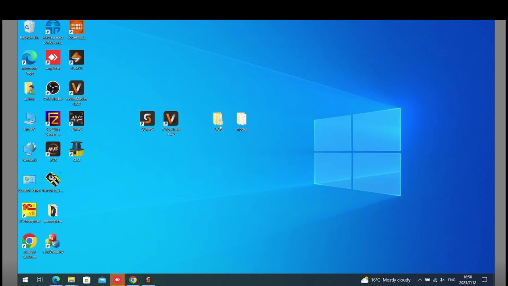Select the CodePlatform desktop shortcut
Image resolution: width=508 pixels, height=286 pixels.
(77, 30)
